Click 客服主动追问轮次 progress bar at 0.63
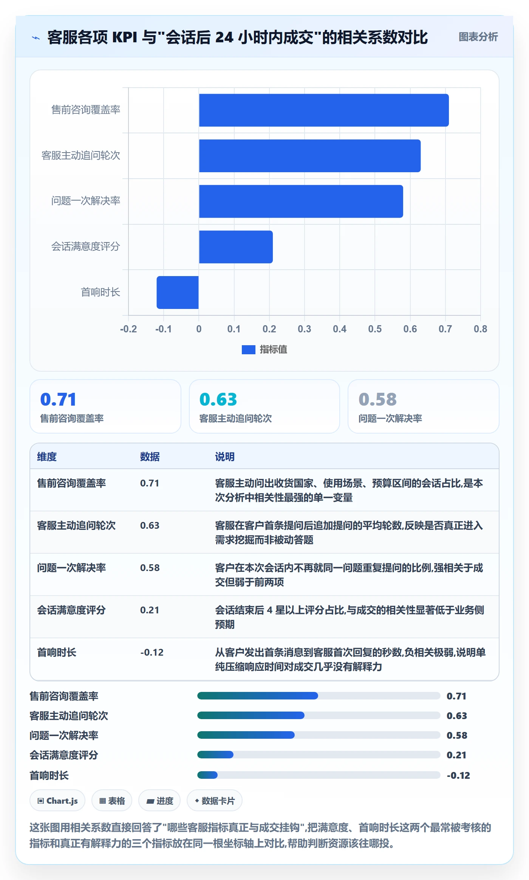Screen dimensions: 529x880 tap(319, 715)
